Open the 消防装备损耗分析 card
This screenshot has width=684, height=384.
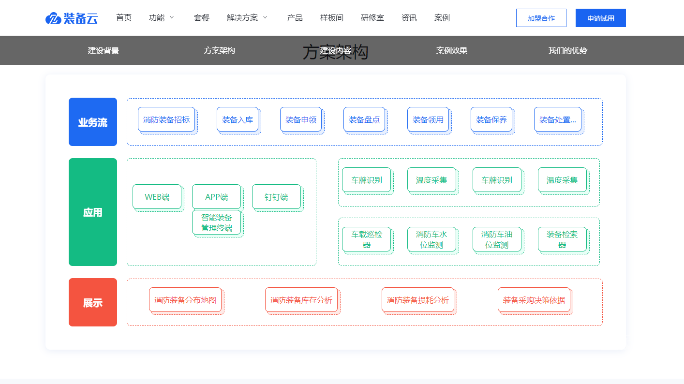[418, 300]
